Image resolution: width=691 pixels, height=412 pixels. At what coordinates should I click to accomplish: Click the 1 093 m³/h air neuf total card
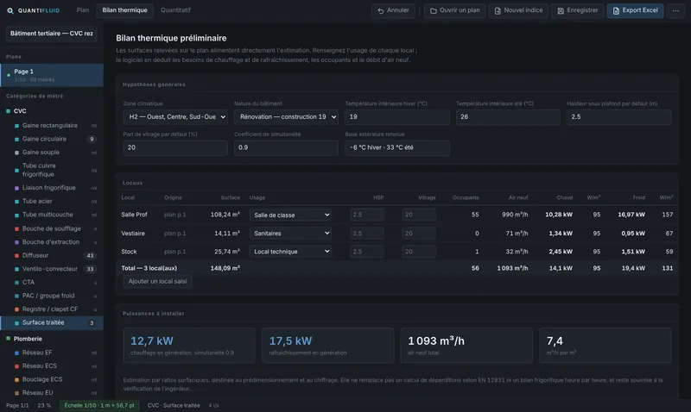point(466,345)
